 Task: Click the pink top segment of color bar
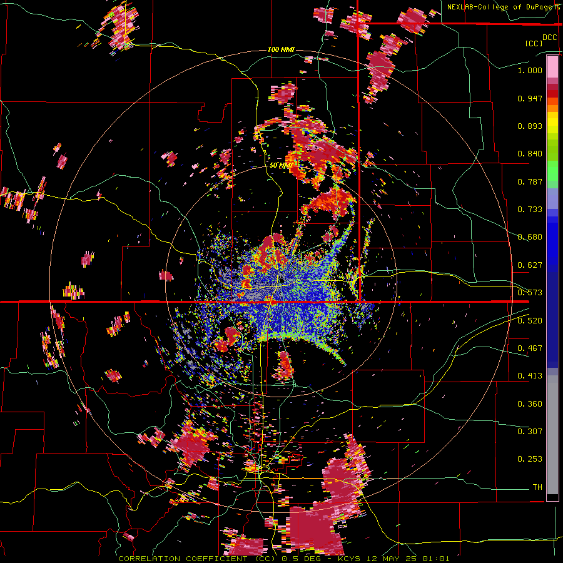(552, 66)
